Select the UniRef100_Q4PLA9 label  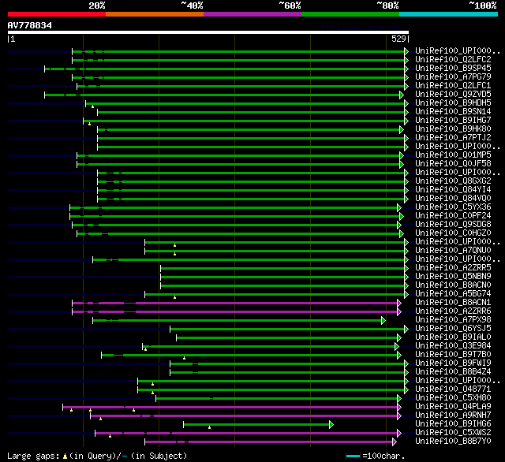click(x=453, y=407)
